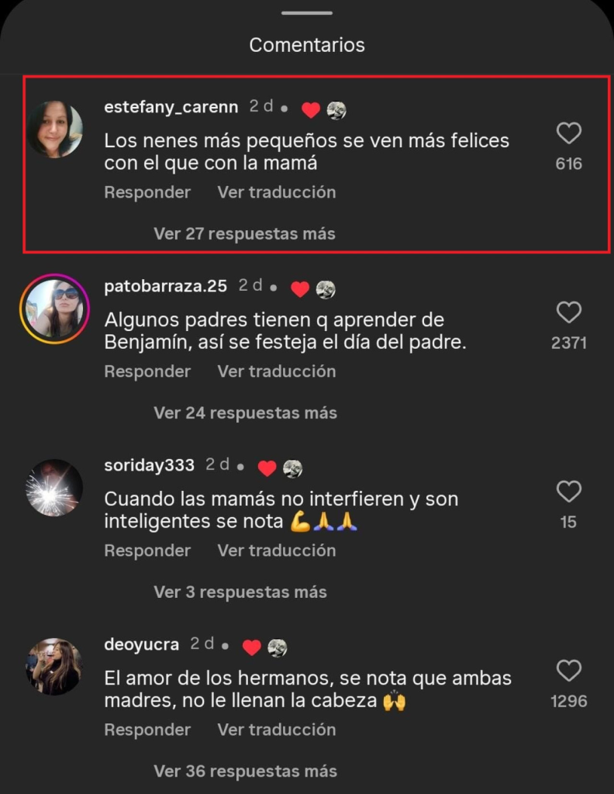The width and height of the screenshot is (614, 794).
Task: Open estefany_carenn's profile picture
Action: (55, 129)
